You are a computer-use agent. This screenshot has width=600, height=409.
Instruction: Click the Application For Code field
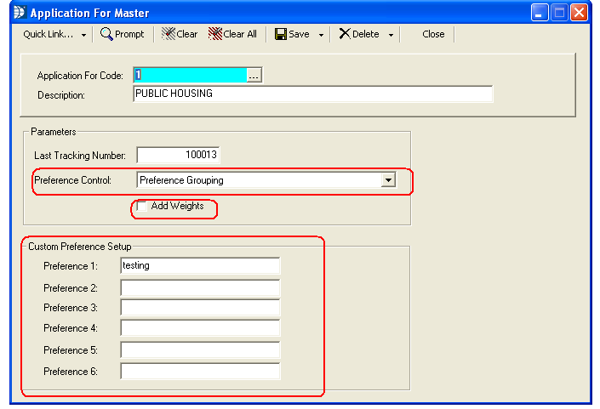pos(189,76)
